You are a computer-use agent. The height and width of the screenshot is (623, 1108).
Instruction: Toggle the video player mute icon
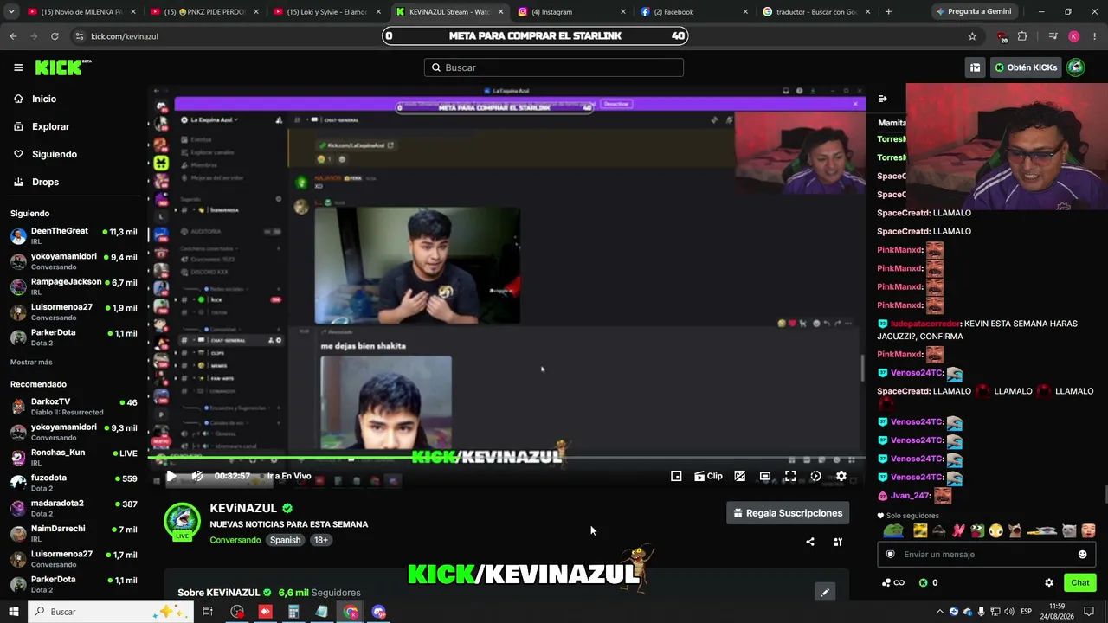point(197,476)
